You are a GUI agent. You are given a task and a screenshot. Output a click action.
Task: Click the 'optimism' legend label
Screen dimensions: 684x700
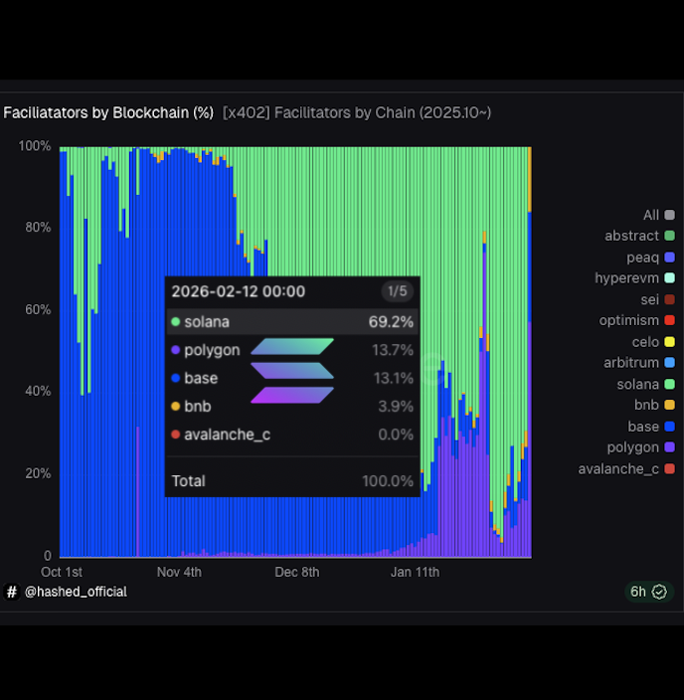pos(628,320)
